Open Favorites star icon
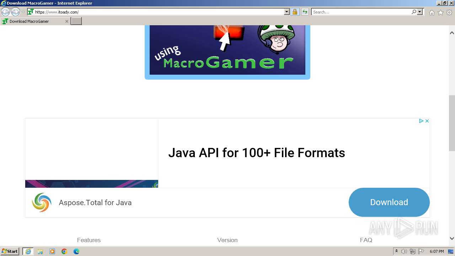455x256 pixels. (x=440, y=12)
